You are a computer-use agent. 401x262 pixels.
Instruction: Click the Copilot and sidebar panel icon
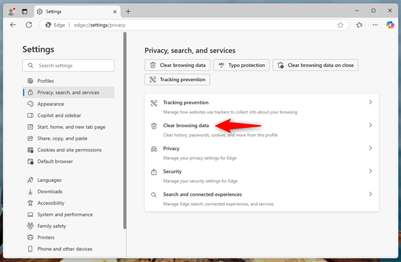tap(30, 116)
